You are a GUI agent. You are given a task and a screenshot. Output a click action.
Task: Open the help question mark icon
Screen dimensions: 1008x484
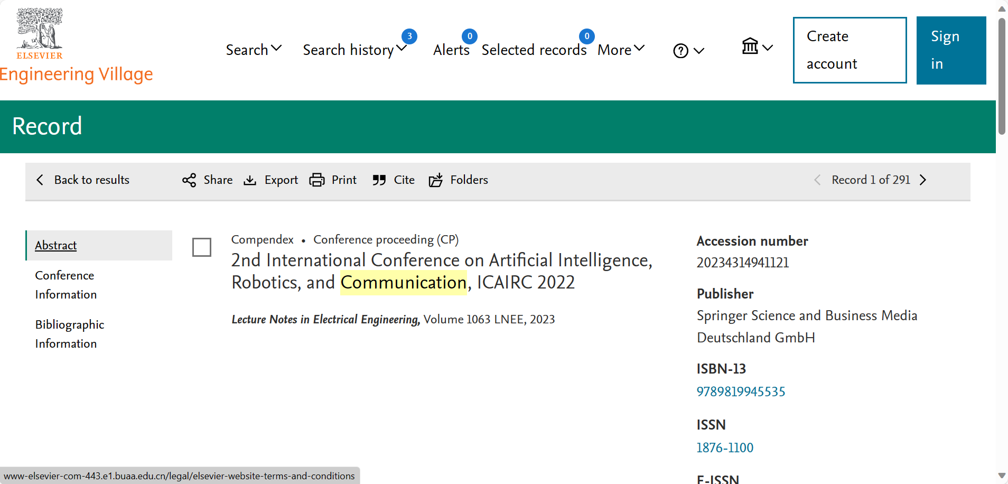tap(681, 51)
